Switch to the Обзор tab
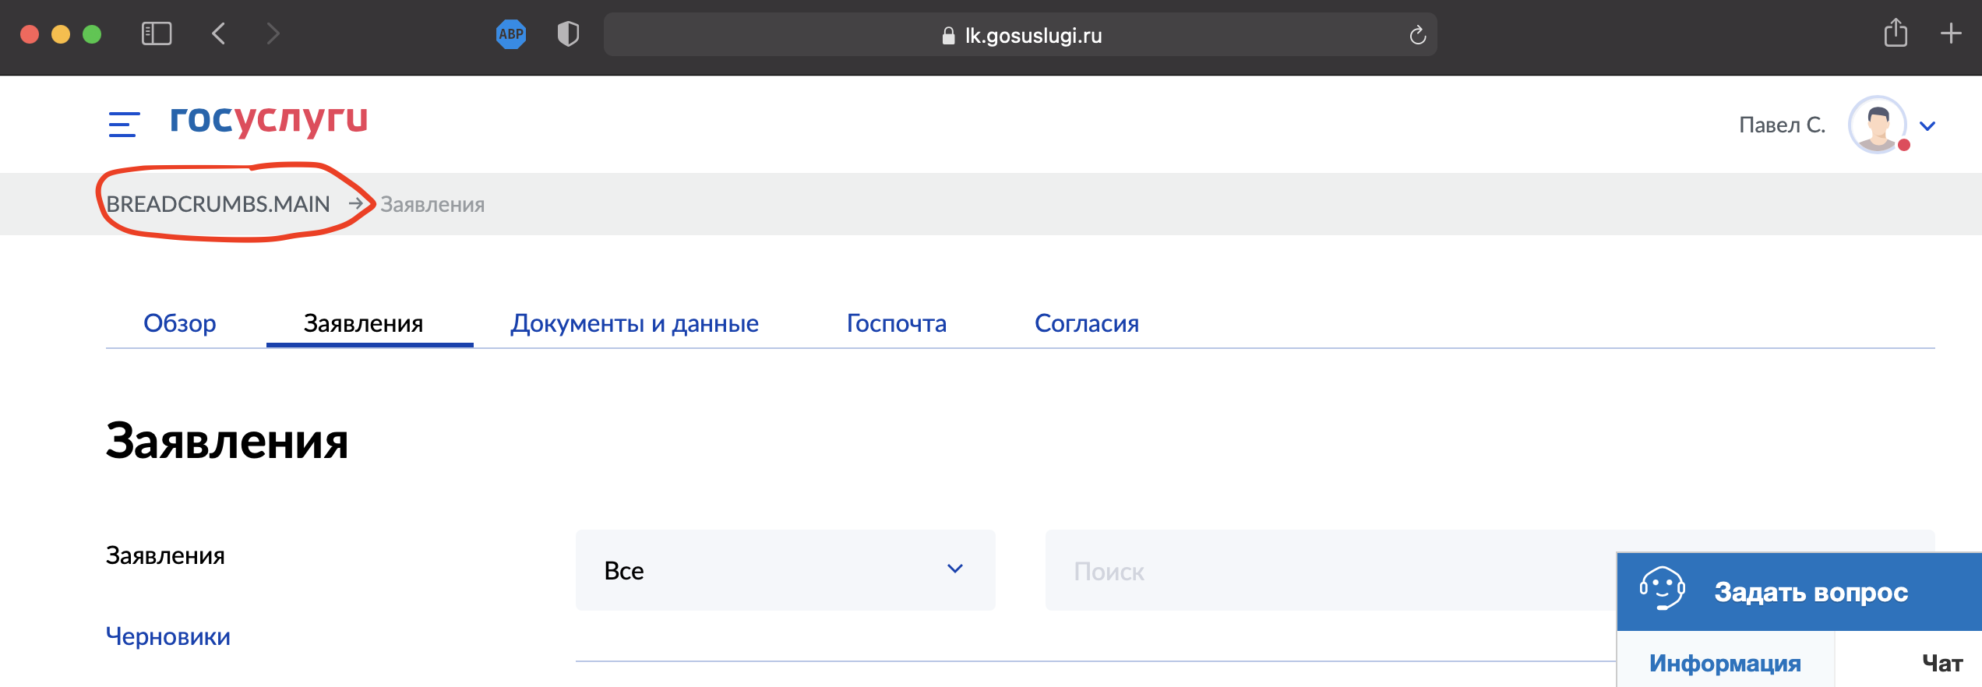The width and height of the screenshot is (1982, 687). 180,323
